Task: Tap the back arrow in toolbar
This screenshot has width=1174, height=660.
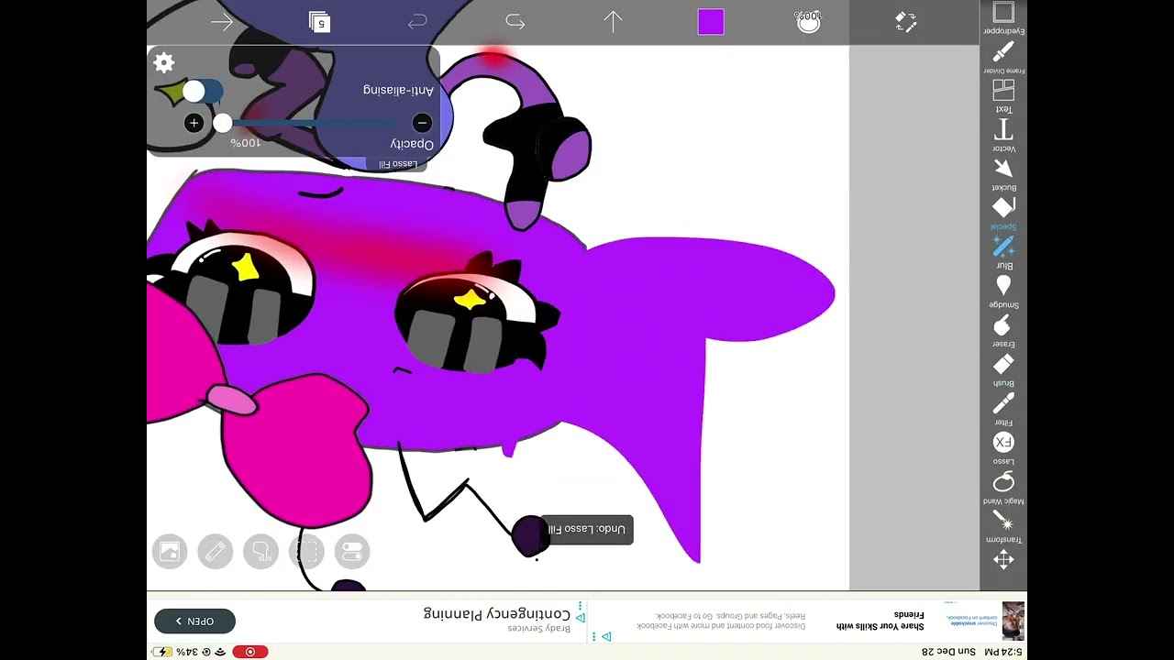Action: tap(222, 23)
